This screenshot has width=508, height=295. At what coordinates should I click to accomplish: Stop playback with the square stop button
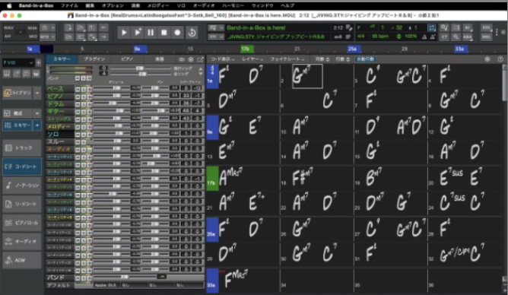click(164, 33)
